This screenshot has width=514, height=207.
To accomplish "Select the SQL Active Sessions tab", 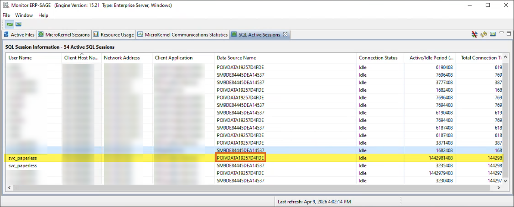I will [x=259, y=34].
